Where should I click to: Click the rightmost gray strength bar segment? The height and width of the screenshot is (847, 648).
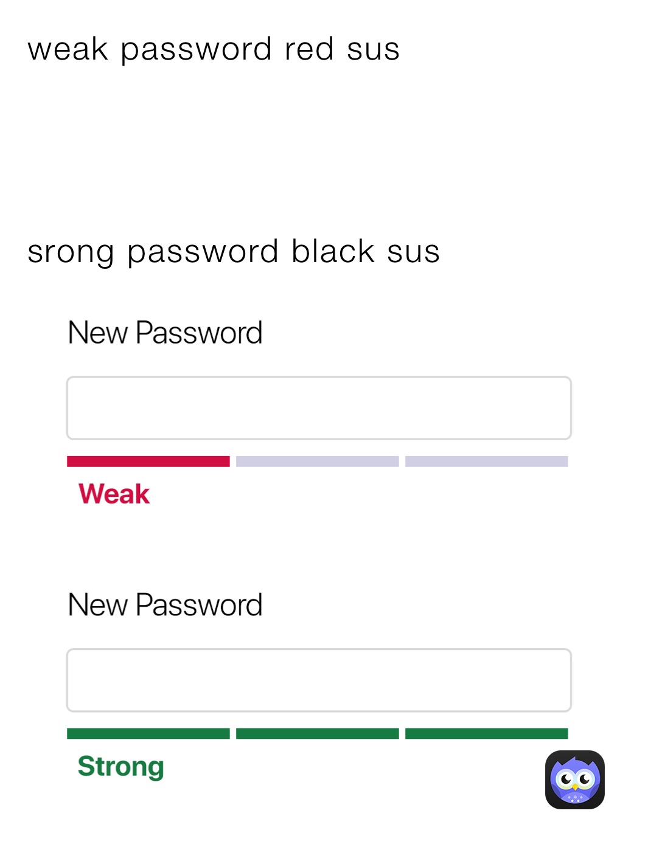[486, 462]
